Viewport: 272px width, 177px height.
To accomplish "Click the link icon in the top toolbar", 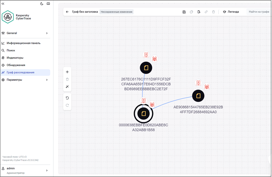I will [x=206, y=12].
